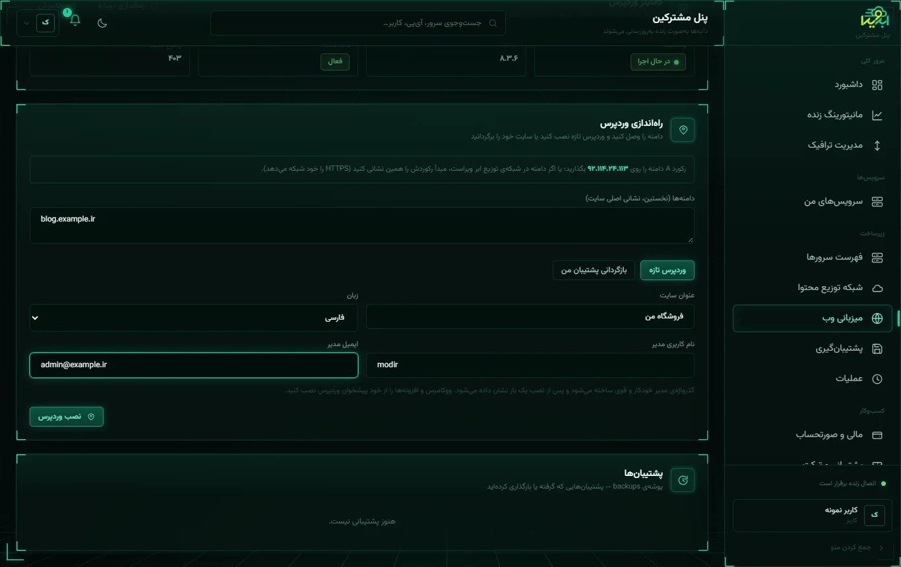Toggle dark mode moon icon
The height and width of the screenshot is (567, 901).
pos(102,23)
